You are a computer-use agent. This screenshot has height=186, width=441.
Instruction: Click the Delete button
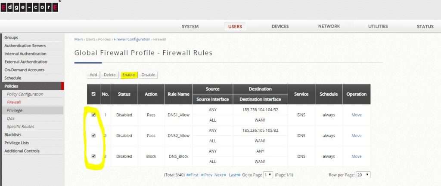[x=110, y=75]
